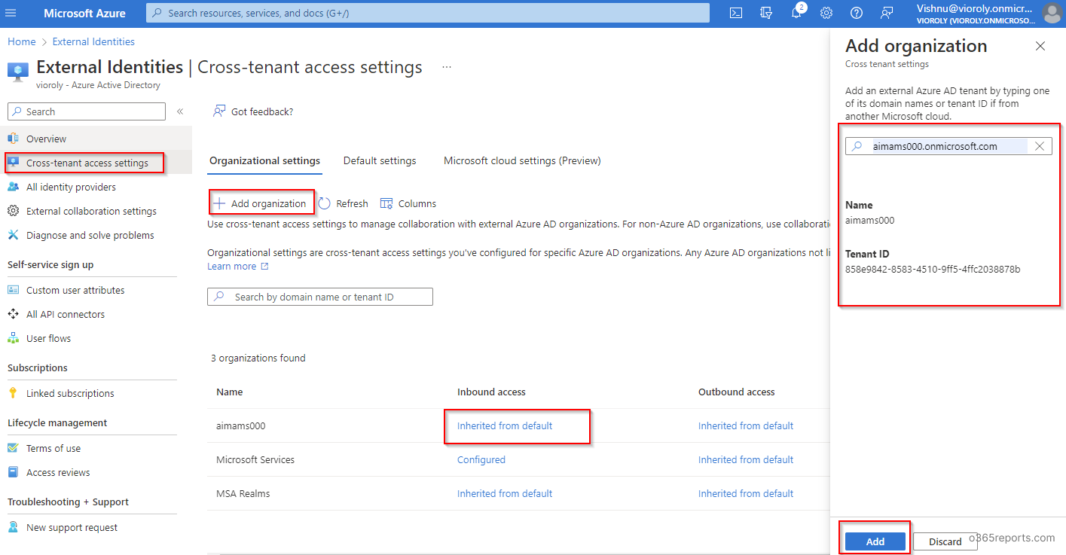
Task: Click the Refresh toolbar button
Action: coord(344,203)
